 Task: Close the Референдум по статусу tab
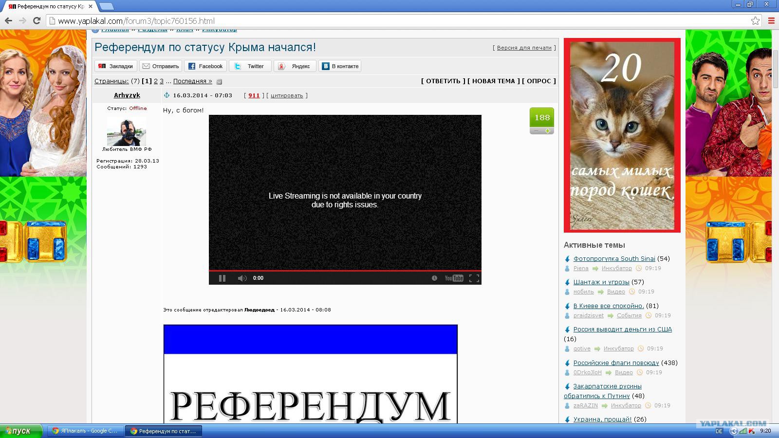91,6
